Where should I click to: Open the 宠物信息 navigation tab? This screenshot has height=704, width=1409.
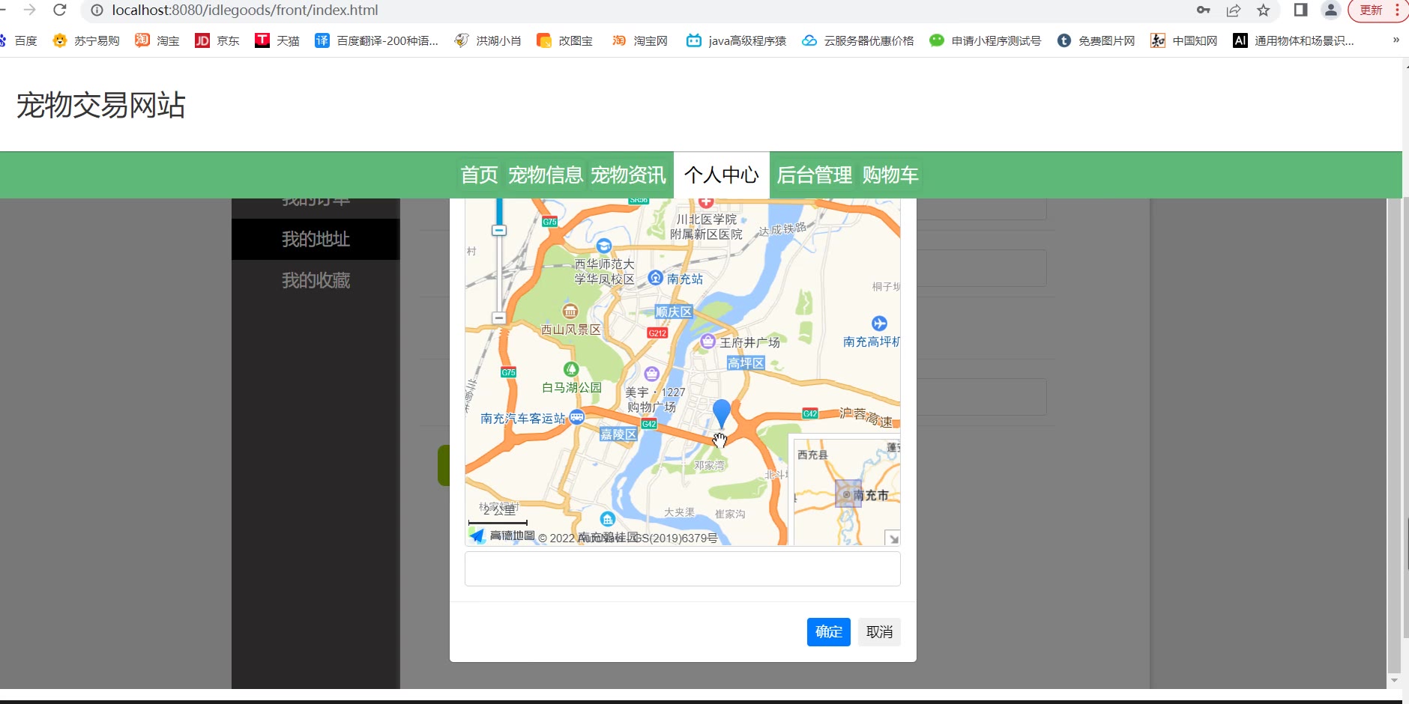coord(546,175)
